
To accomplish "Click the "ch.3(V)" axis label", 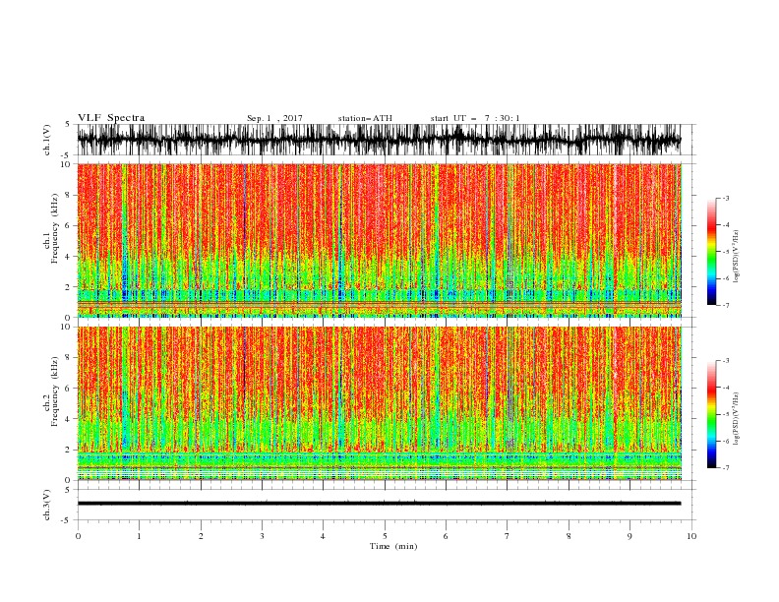I will tap(47, 505).
